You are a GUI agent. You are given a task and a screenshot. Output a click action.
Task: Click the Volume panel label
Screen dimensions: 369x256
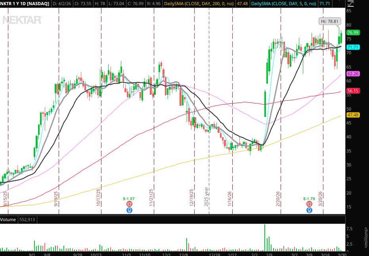pos(9,219)
